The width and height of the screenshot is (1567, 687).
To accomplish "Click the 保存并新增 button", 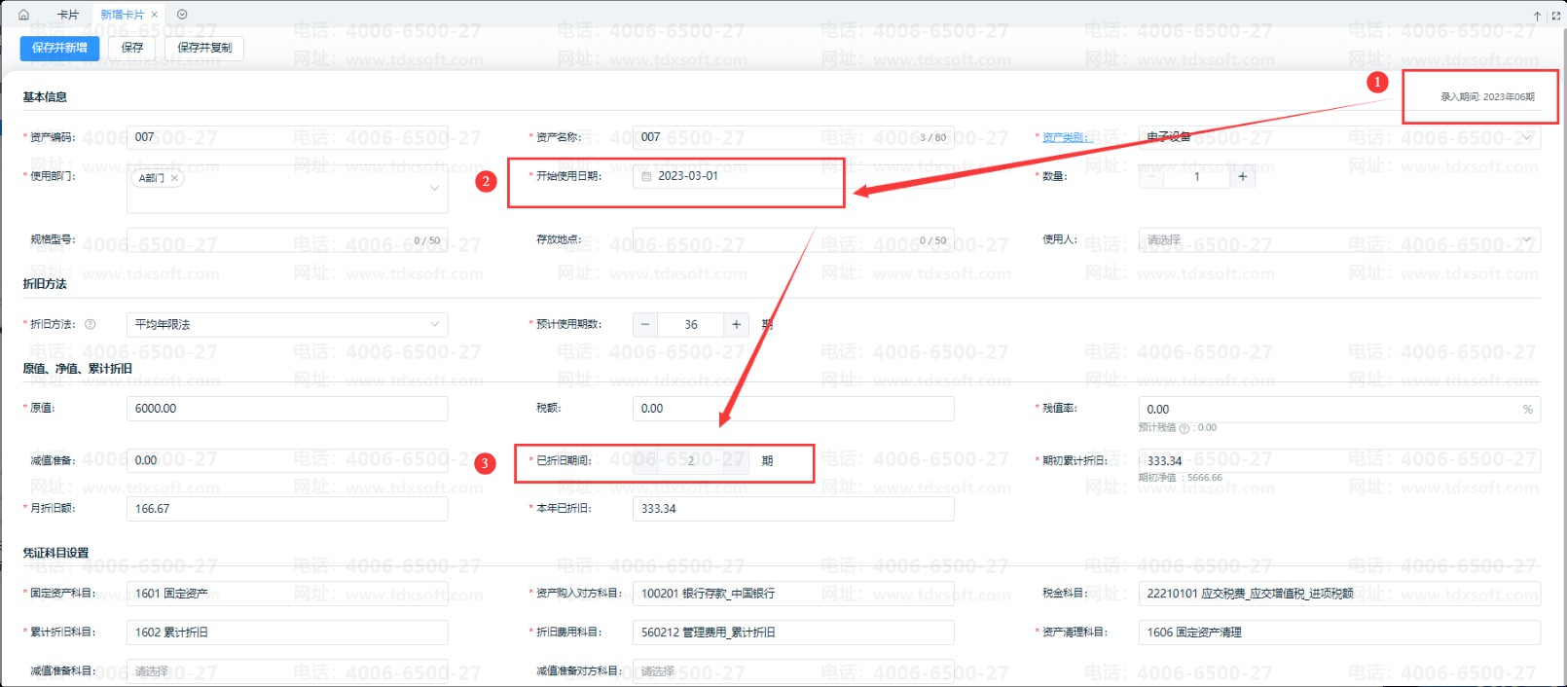I will click(x=59, y=48).
